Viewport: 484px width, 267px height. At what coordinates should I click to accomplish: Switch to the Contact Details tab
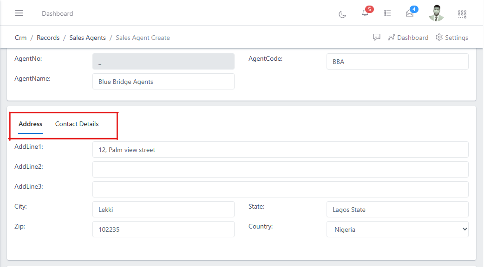pyautogui.click(x=77, y=124)
